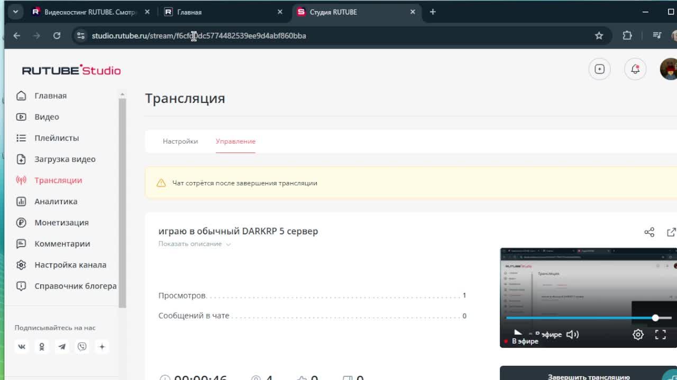Go back to previous page
The height and width of the screenshot is (380, 677).
click(x=17, y=35)
